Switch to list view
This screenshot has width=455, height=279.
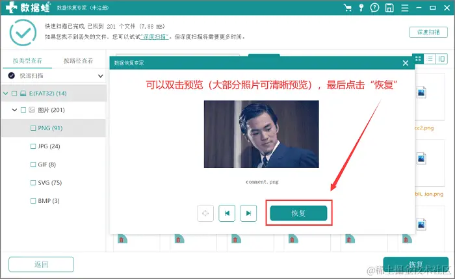click(x=430, y=59)
